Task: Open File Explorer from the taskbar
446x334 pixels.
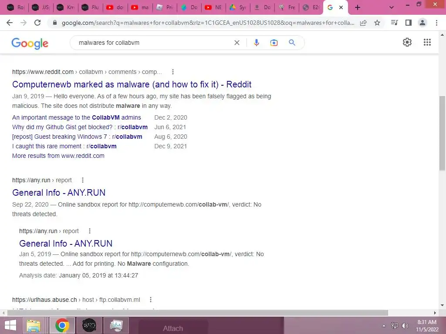Action: point(33,325)
